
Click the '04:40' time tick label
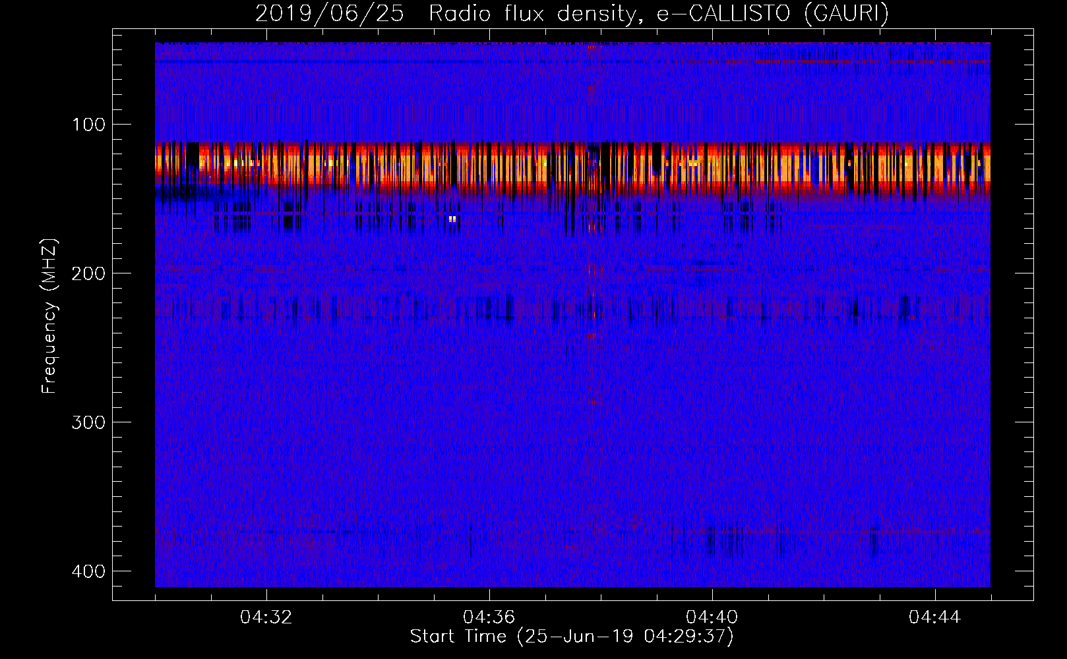[x=712, y=617]
